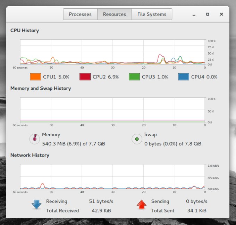Click inside the CPU History graph
The image size is (236, 225).
pos(112,52)
